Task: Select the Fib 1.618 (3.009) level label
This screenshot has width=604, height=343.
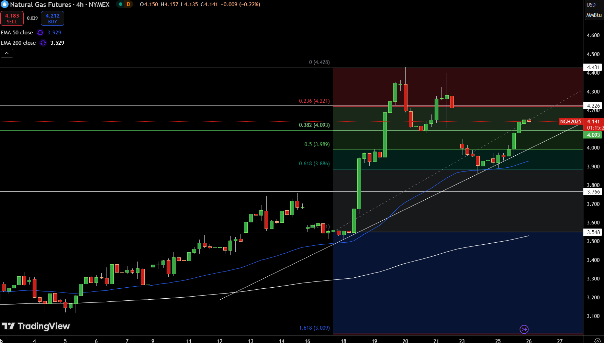Action: point(314,328)
